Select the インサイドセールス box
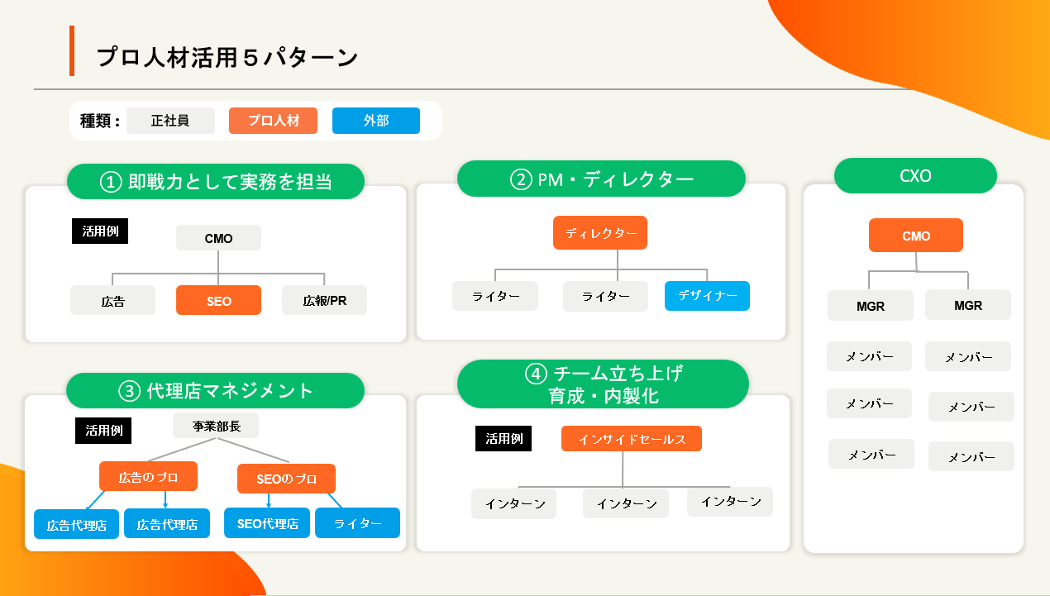This screenshot has height=596, width=1050. [632, 439]
